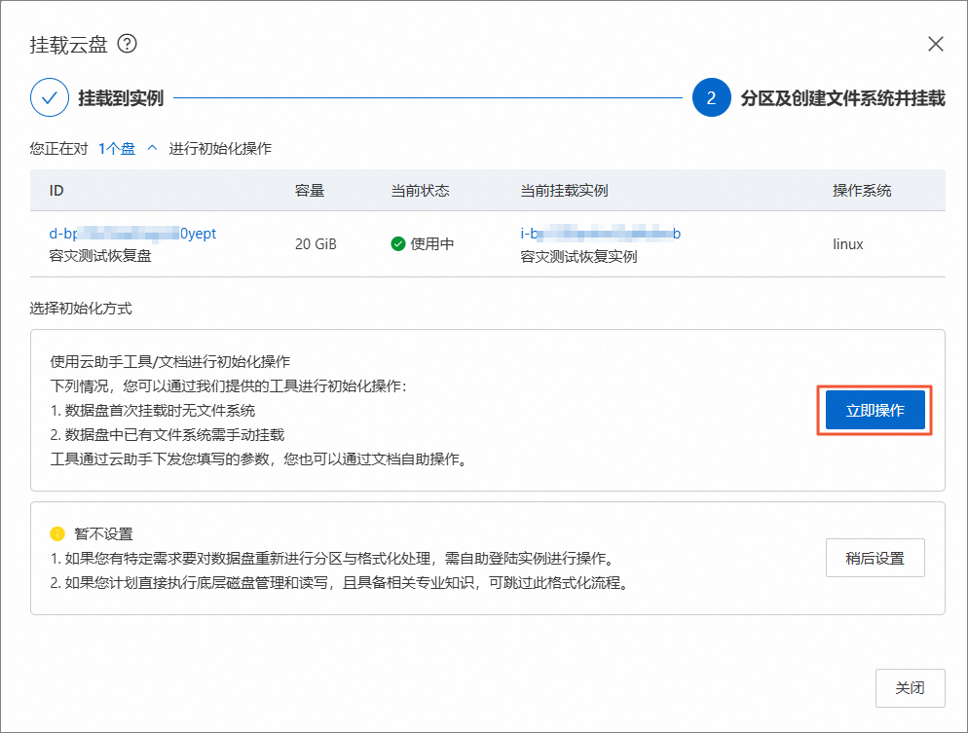Click the 分区及创建文件系统并挂载 step label
968x733 pixels.
coord(842,98)
